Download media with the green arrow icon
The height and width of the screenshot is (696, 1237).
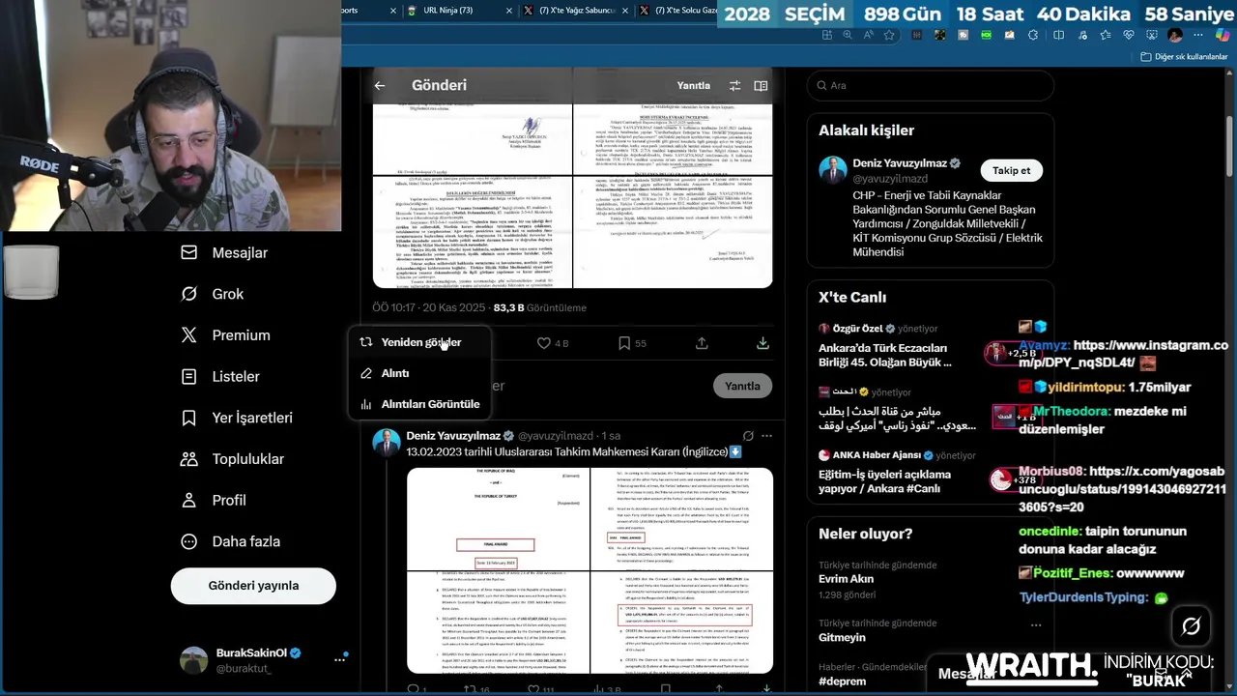click(762, 343)
